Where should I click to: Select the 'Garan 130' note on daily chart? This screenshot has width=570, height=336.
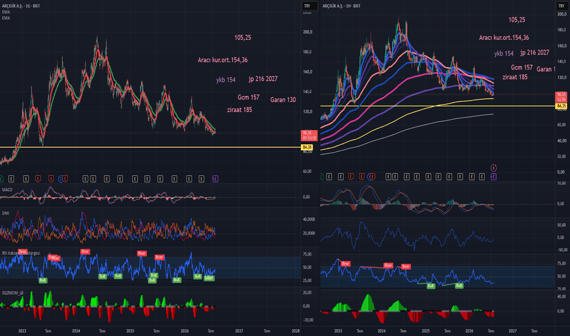coord(283,100)
